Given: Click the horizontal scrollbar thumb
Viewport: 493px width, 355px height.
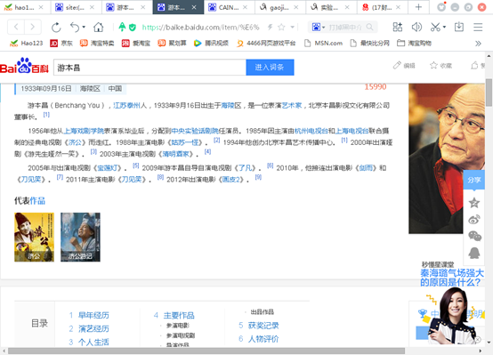Looking at the screenshot, I should [x=206, y=351].
